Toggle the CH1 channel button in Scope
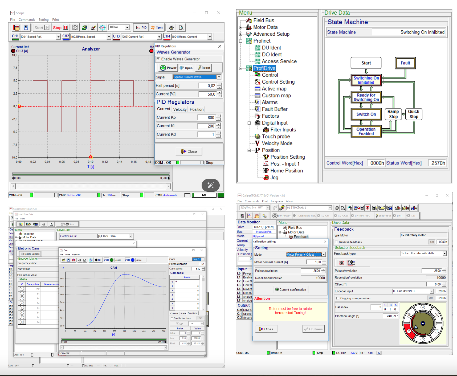 coord(15,36)
